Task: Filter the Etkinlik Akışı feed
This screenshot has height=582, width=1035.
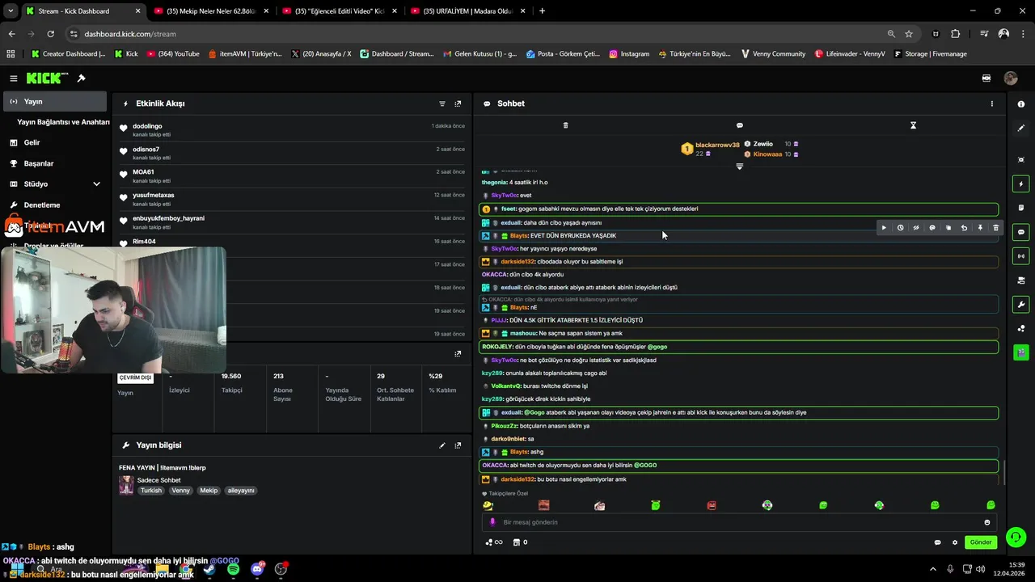Action: [x=442, y=103]
